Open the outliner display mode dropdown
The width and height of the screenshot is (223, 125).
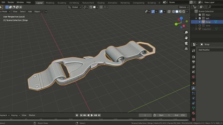tap(195, 7)
